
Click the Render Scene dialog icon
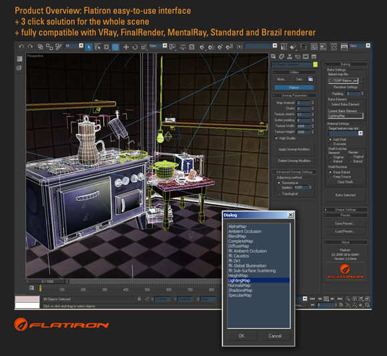click(x=344, y=47)
